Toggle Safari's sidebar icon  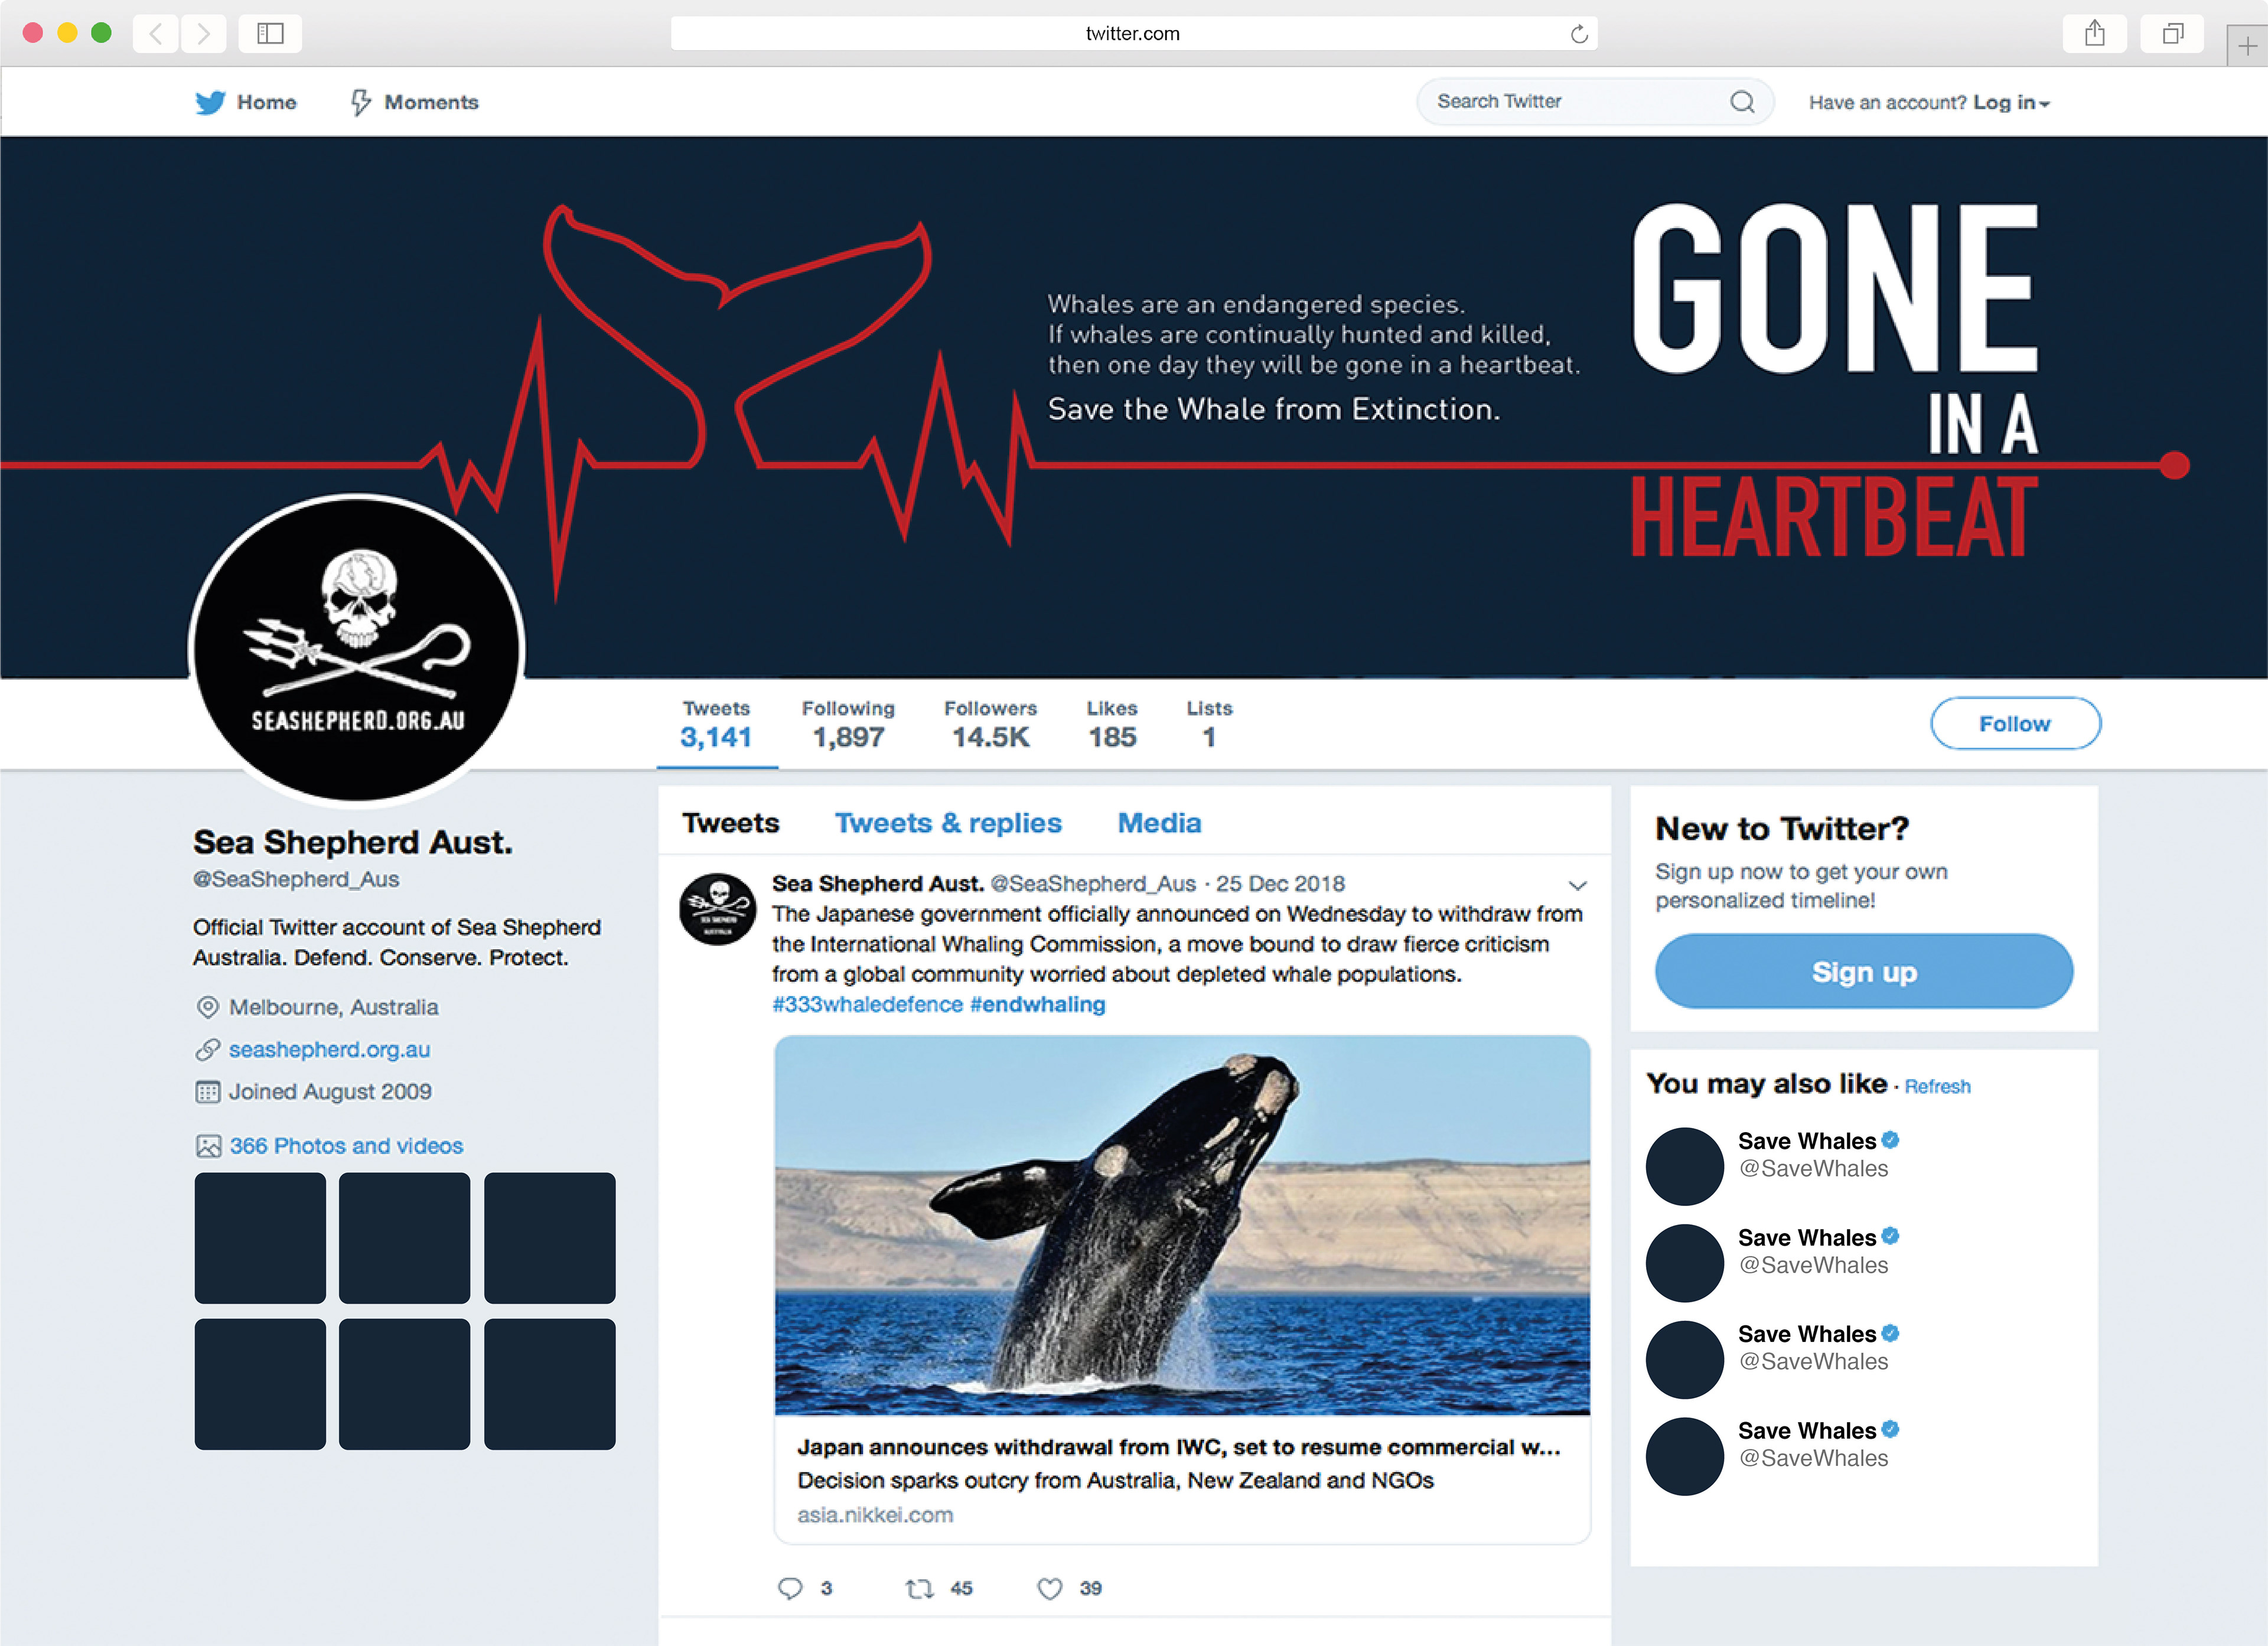click(x=270, y=34)
